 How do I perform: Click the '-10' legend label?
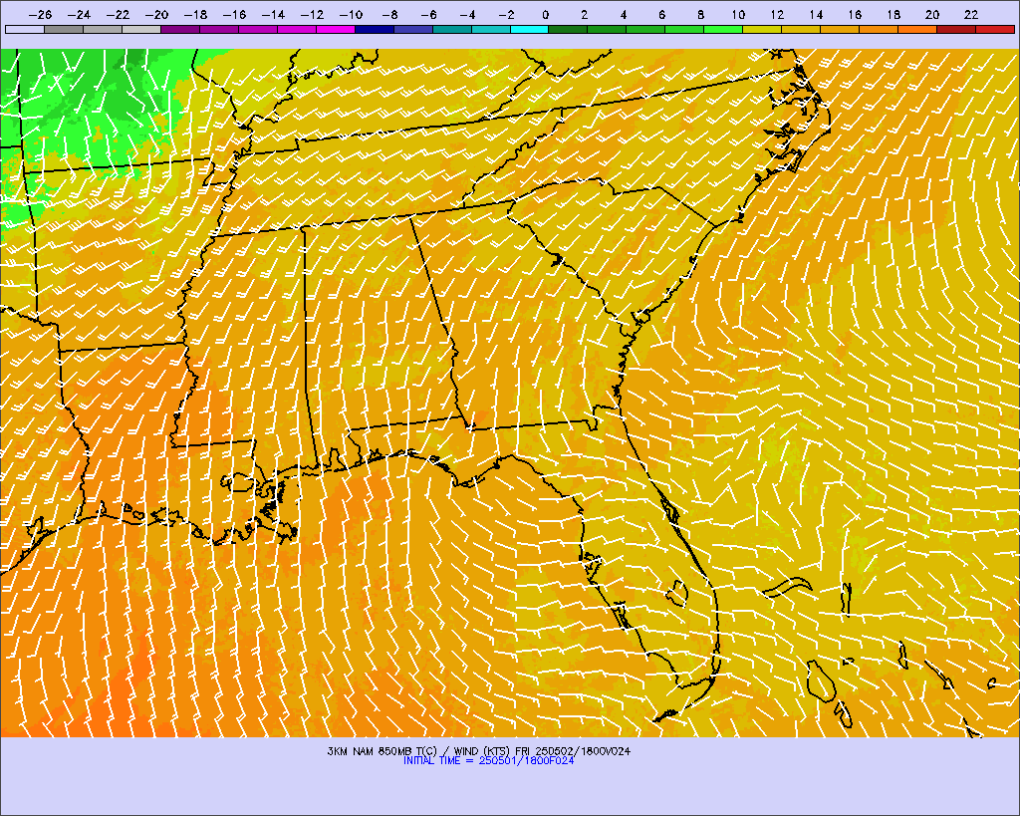pyautogui.click(x=351, y=14)
